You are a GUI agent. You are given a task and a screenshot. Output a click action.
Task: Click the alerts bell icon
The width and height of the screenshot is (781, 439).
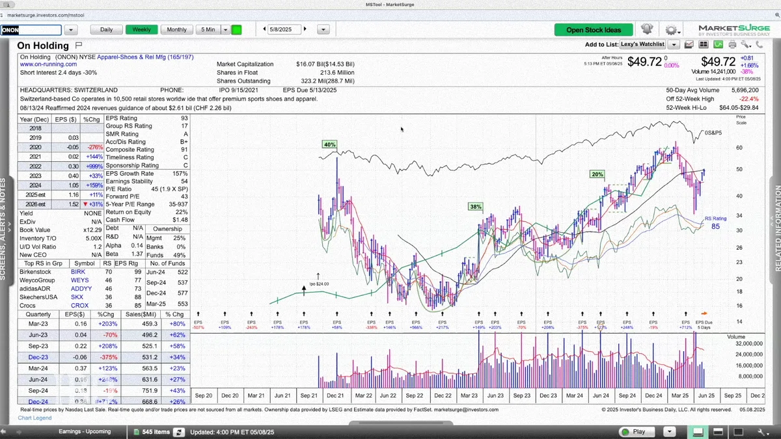click(647, 29)
